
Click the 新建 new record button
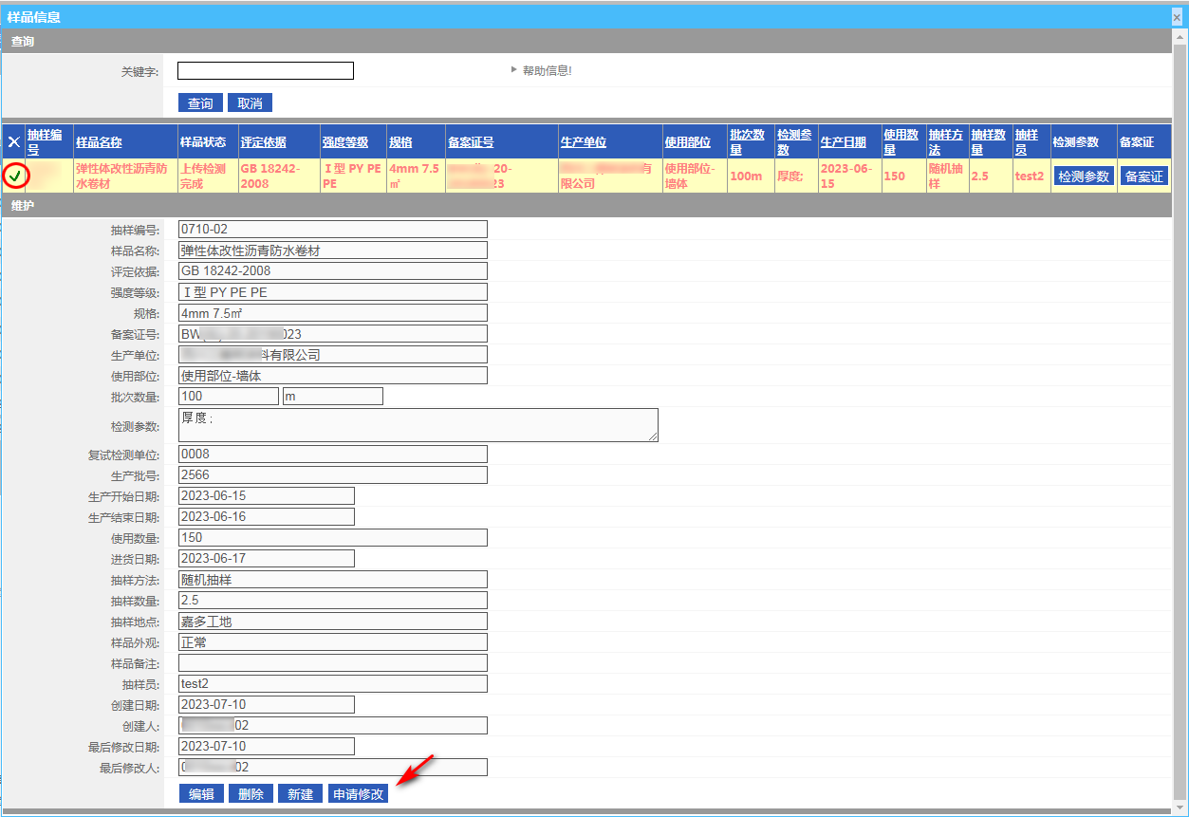(300, 794)
